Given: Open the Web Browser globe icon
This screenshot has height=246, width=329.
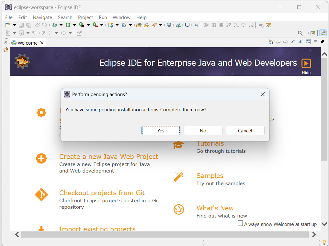Looking at the screenshot, I should pyautogui.click(x=169, y=25).
